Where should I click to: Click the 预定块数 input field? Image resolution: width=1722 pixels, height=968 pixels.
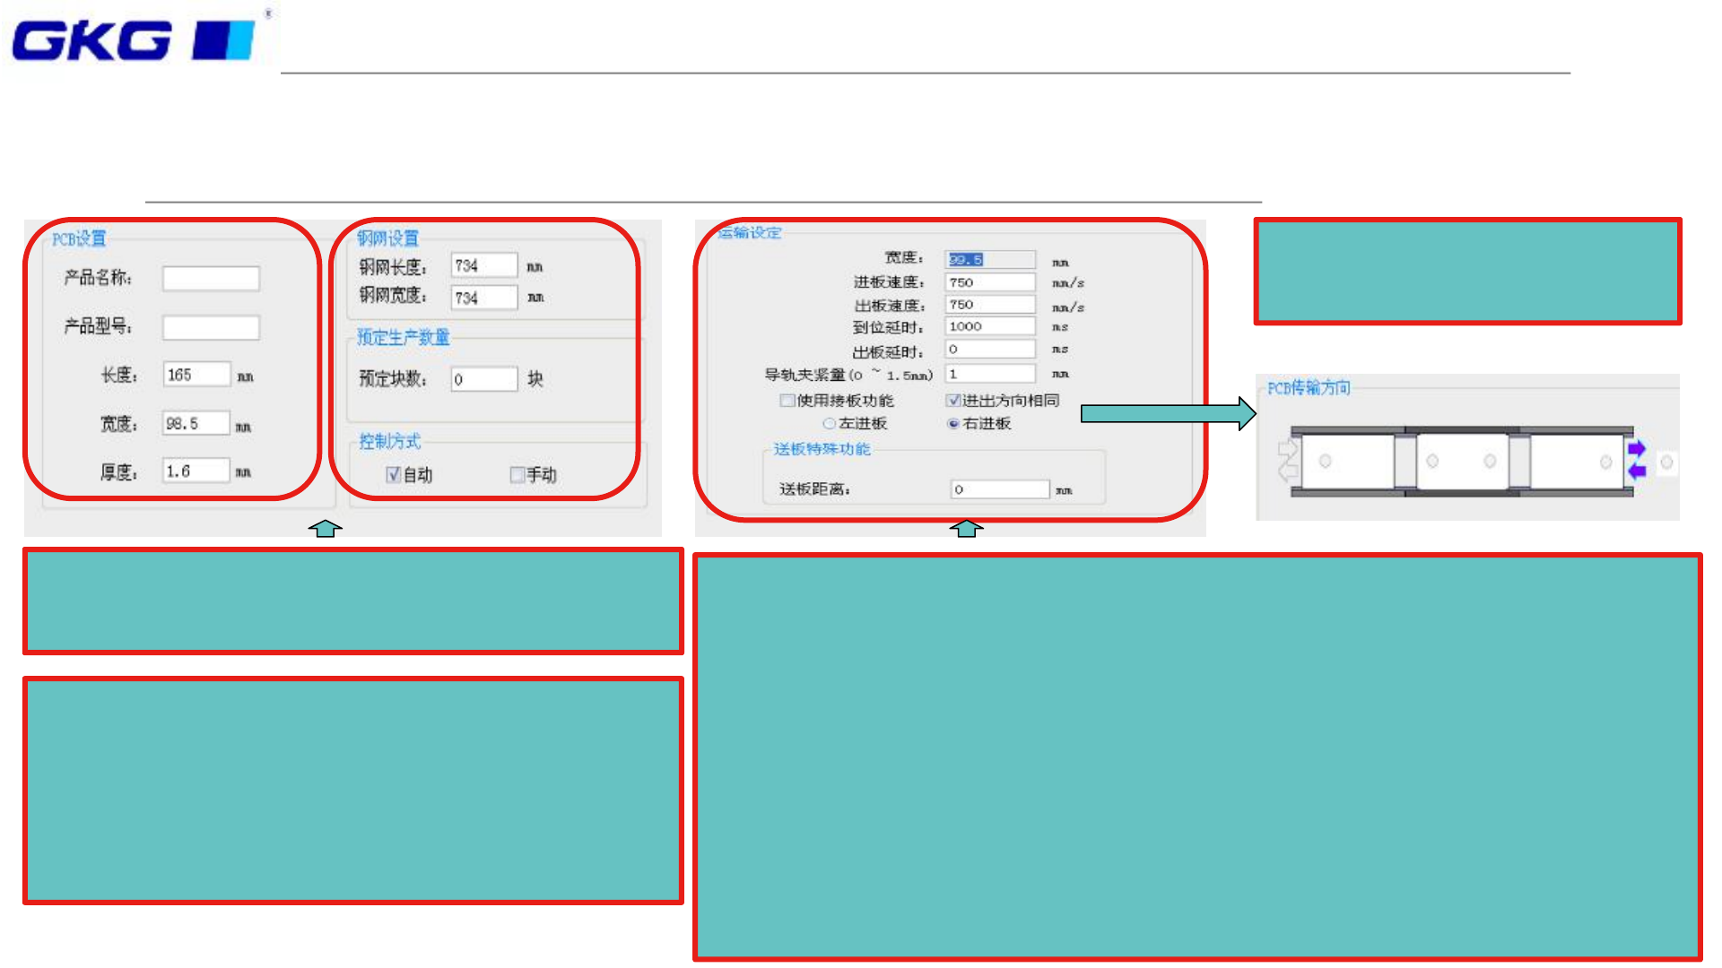click(483, 379)
